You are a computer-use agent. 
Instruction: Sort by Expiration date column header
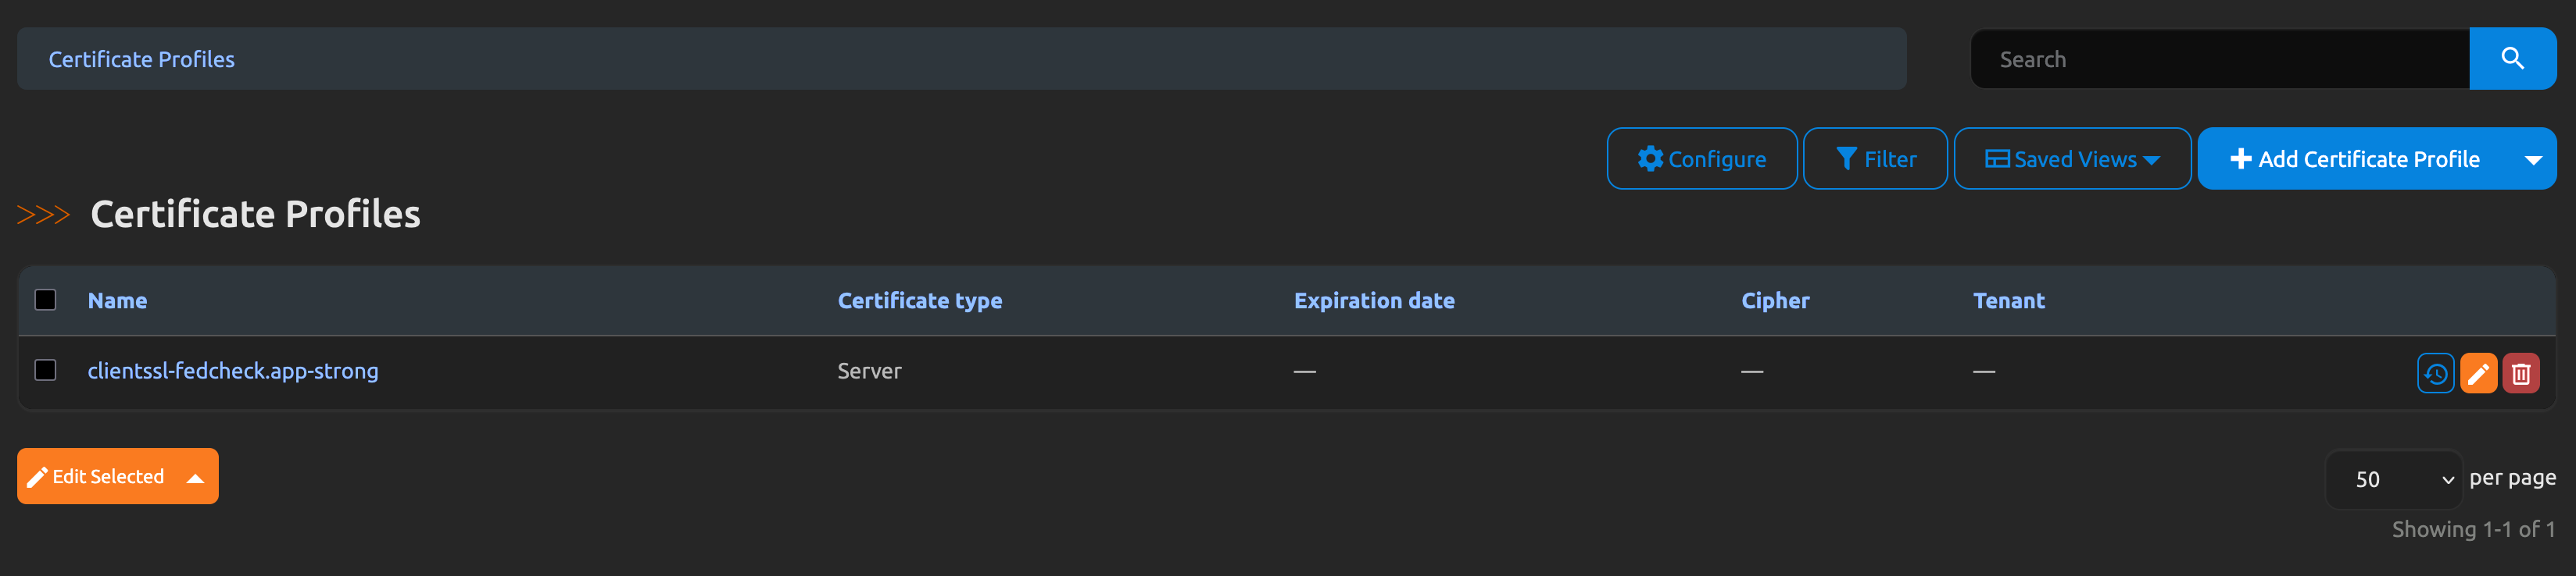point(1373,300)
